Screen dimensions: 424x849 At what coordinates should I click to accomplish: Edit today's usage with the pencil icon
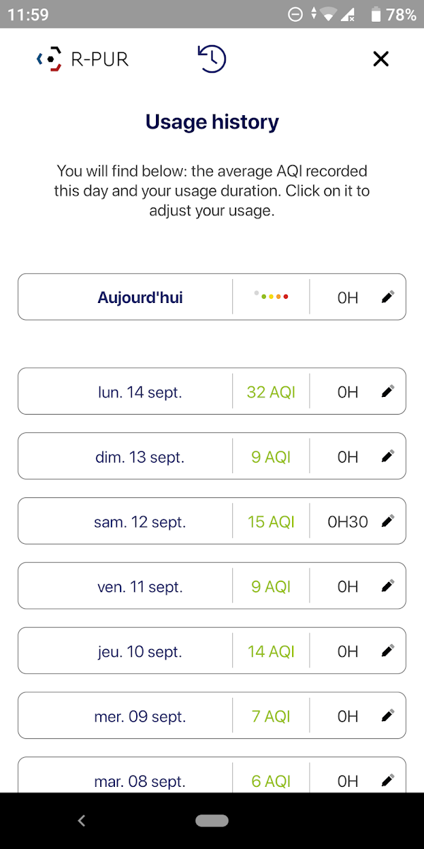[387, 297]
